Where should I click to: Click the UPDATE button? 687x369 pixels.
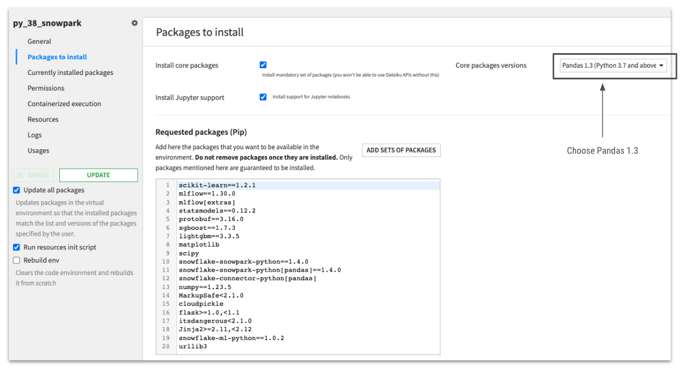[x=98, y=174]
